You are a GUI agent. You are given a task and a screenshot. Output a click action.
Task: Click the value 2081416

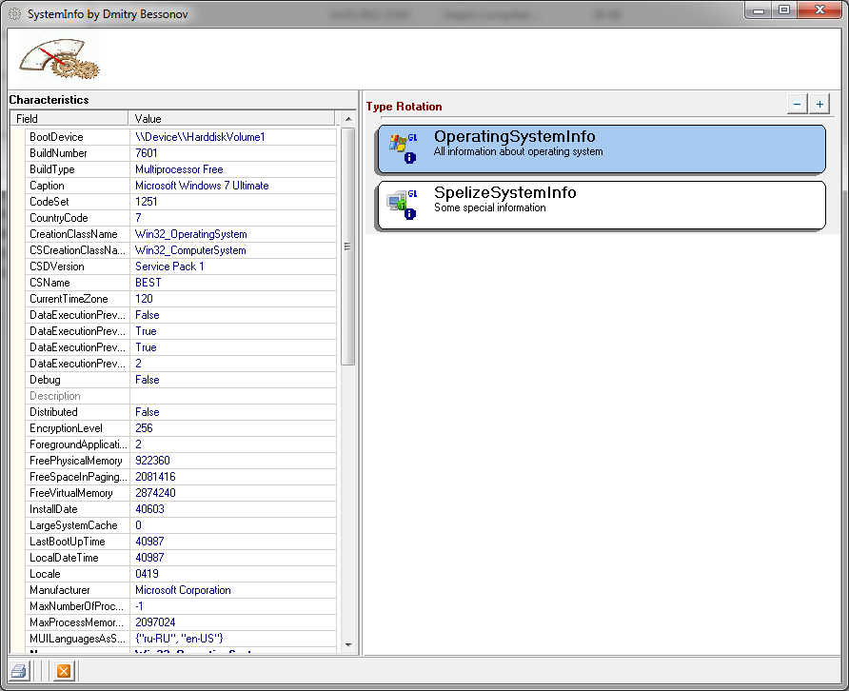coord(155,477)
